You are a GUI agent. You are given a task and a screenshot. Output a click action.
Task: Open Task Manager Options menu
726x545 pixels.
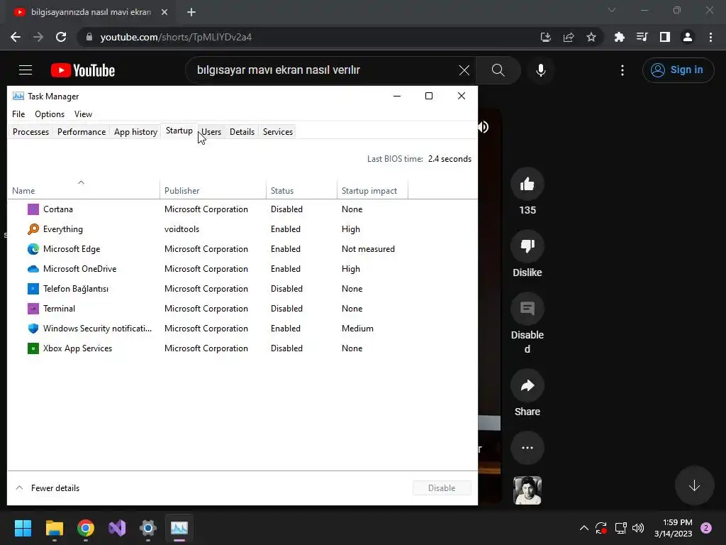pyautogui.click(x=50, y=114)
